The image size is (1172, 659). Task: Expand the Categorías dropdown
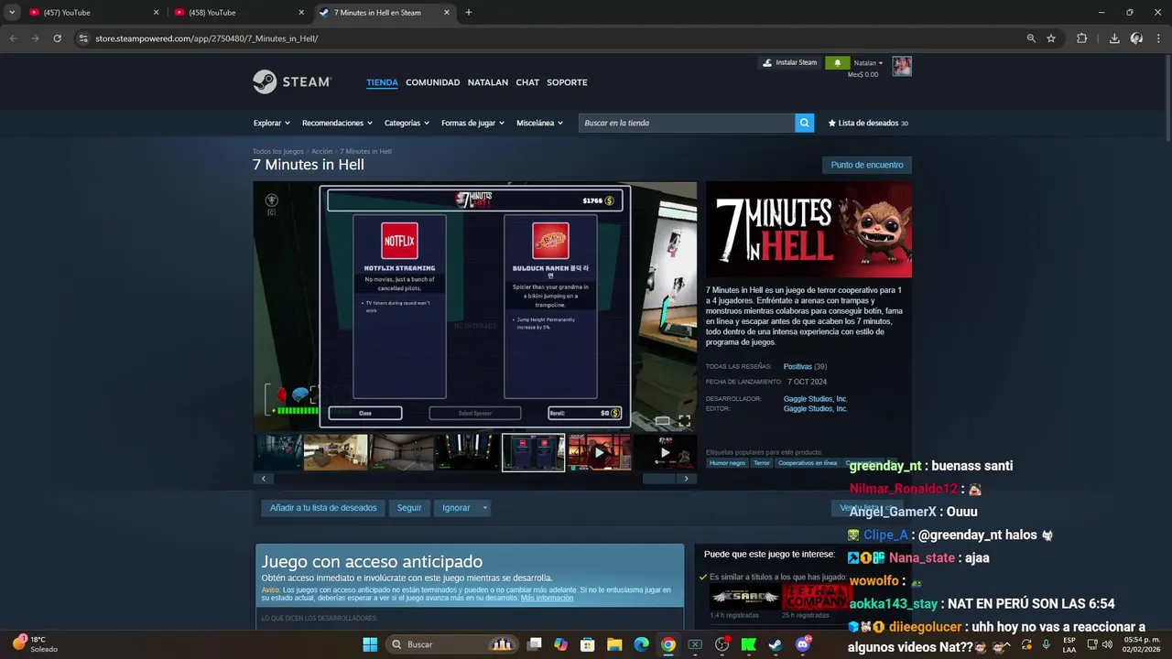407,123
